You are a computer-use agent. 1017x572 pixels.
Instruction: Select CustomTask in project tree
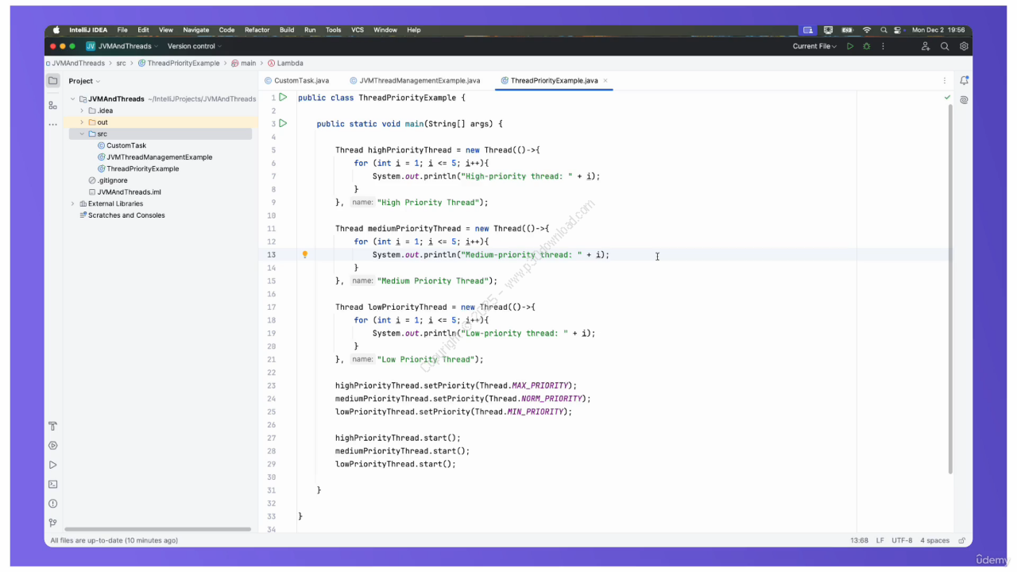click(x=122, y=145)
